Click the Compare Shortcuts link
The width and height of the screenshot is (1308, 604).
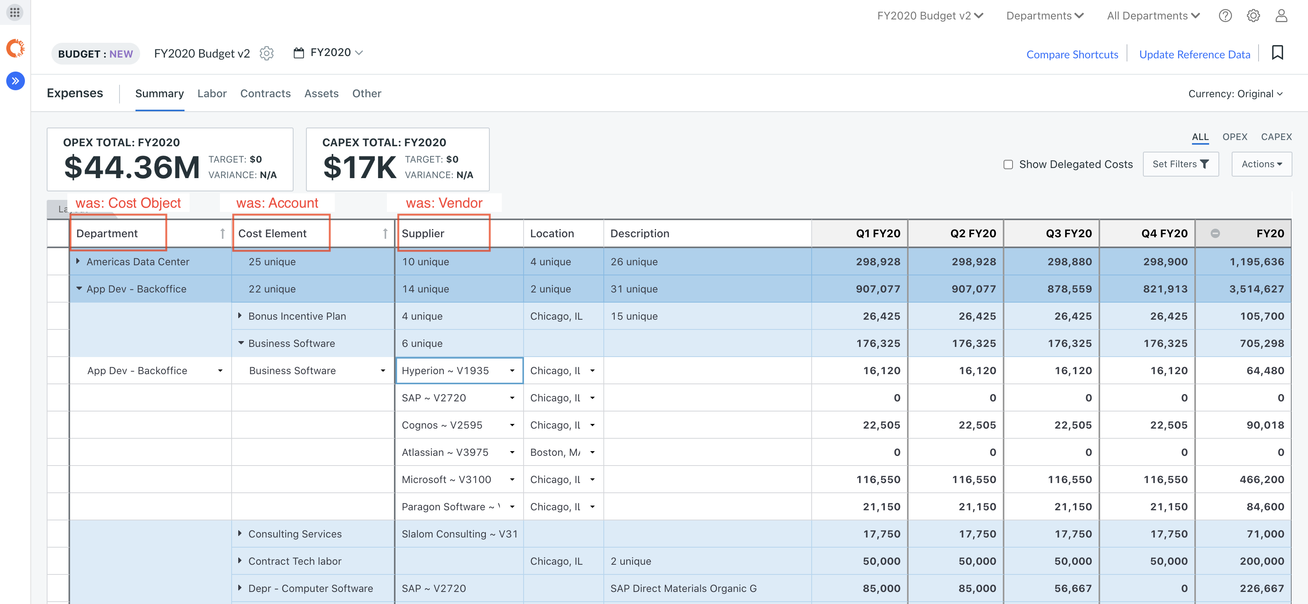[1072, 54]
